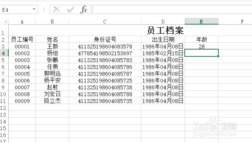
Task: Click the name cell 郭明远
Action: coord(53,73)
